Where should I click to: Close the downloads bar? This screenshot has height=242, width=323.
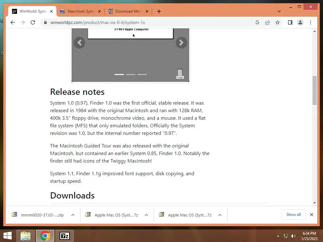(311, 215)
